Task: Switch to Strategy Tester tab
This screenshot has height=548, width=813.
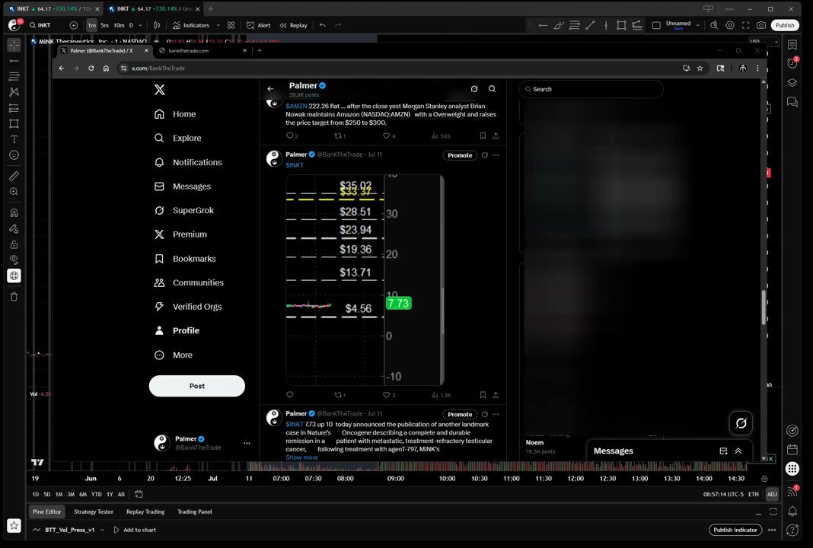Action: tap(94, 511)
